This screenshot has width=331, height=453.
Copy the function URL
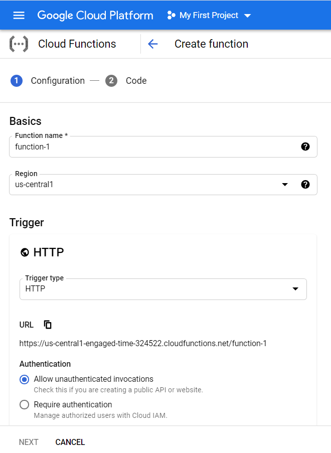pyautogui.click(x=48, y=325)
